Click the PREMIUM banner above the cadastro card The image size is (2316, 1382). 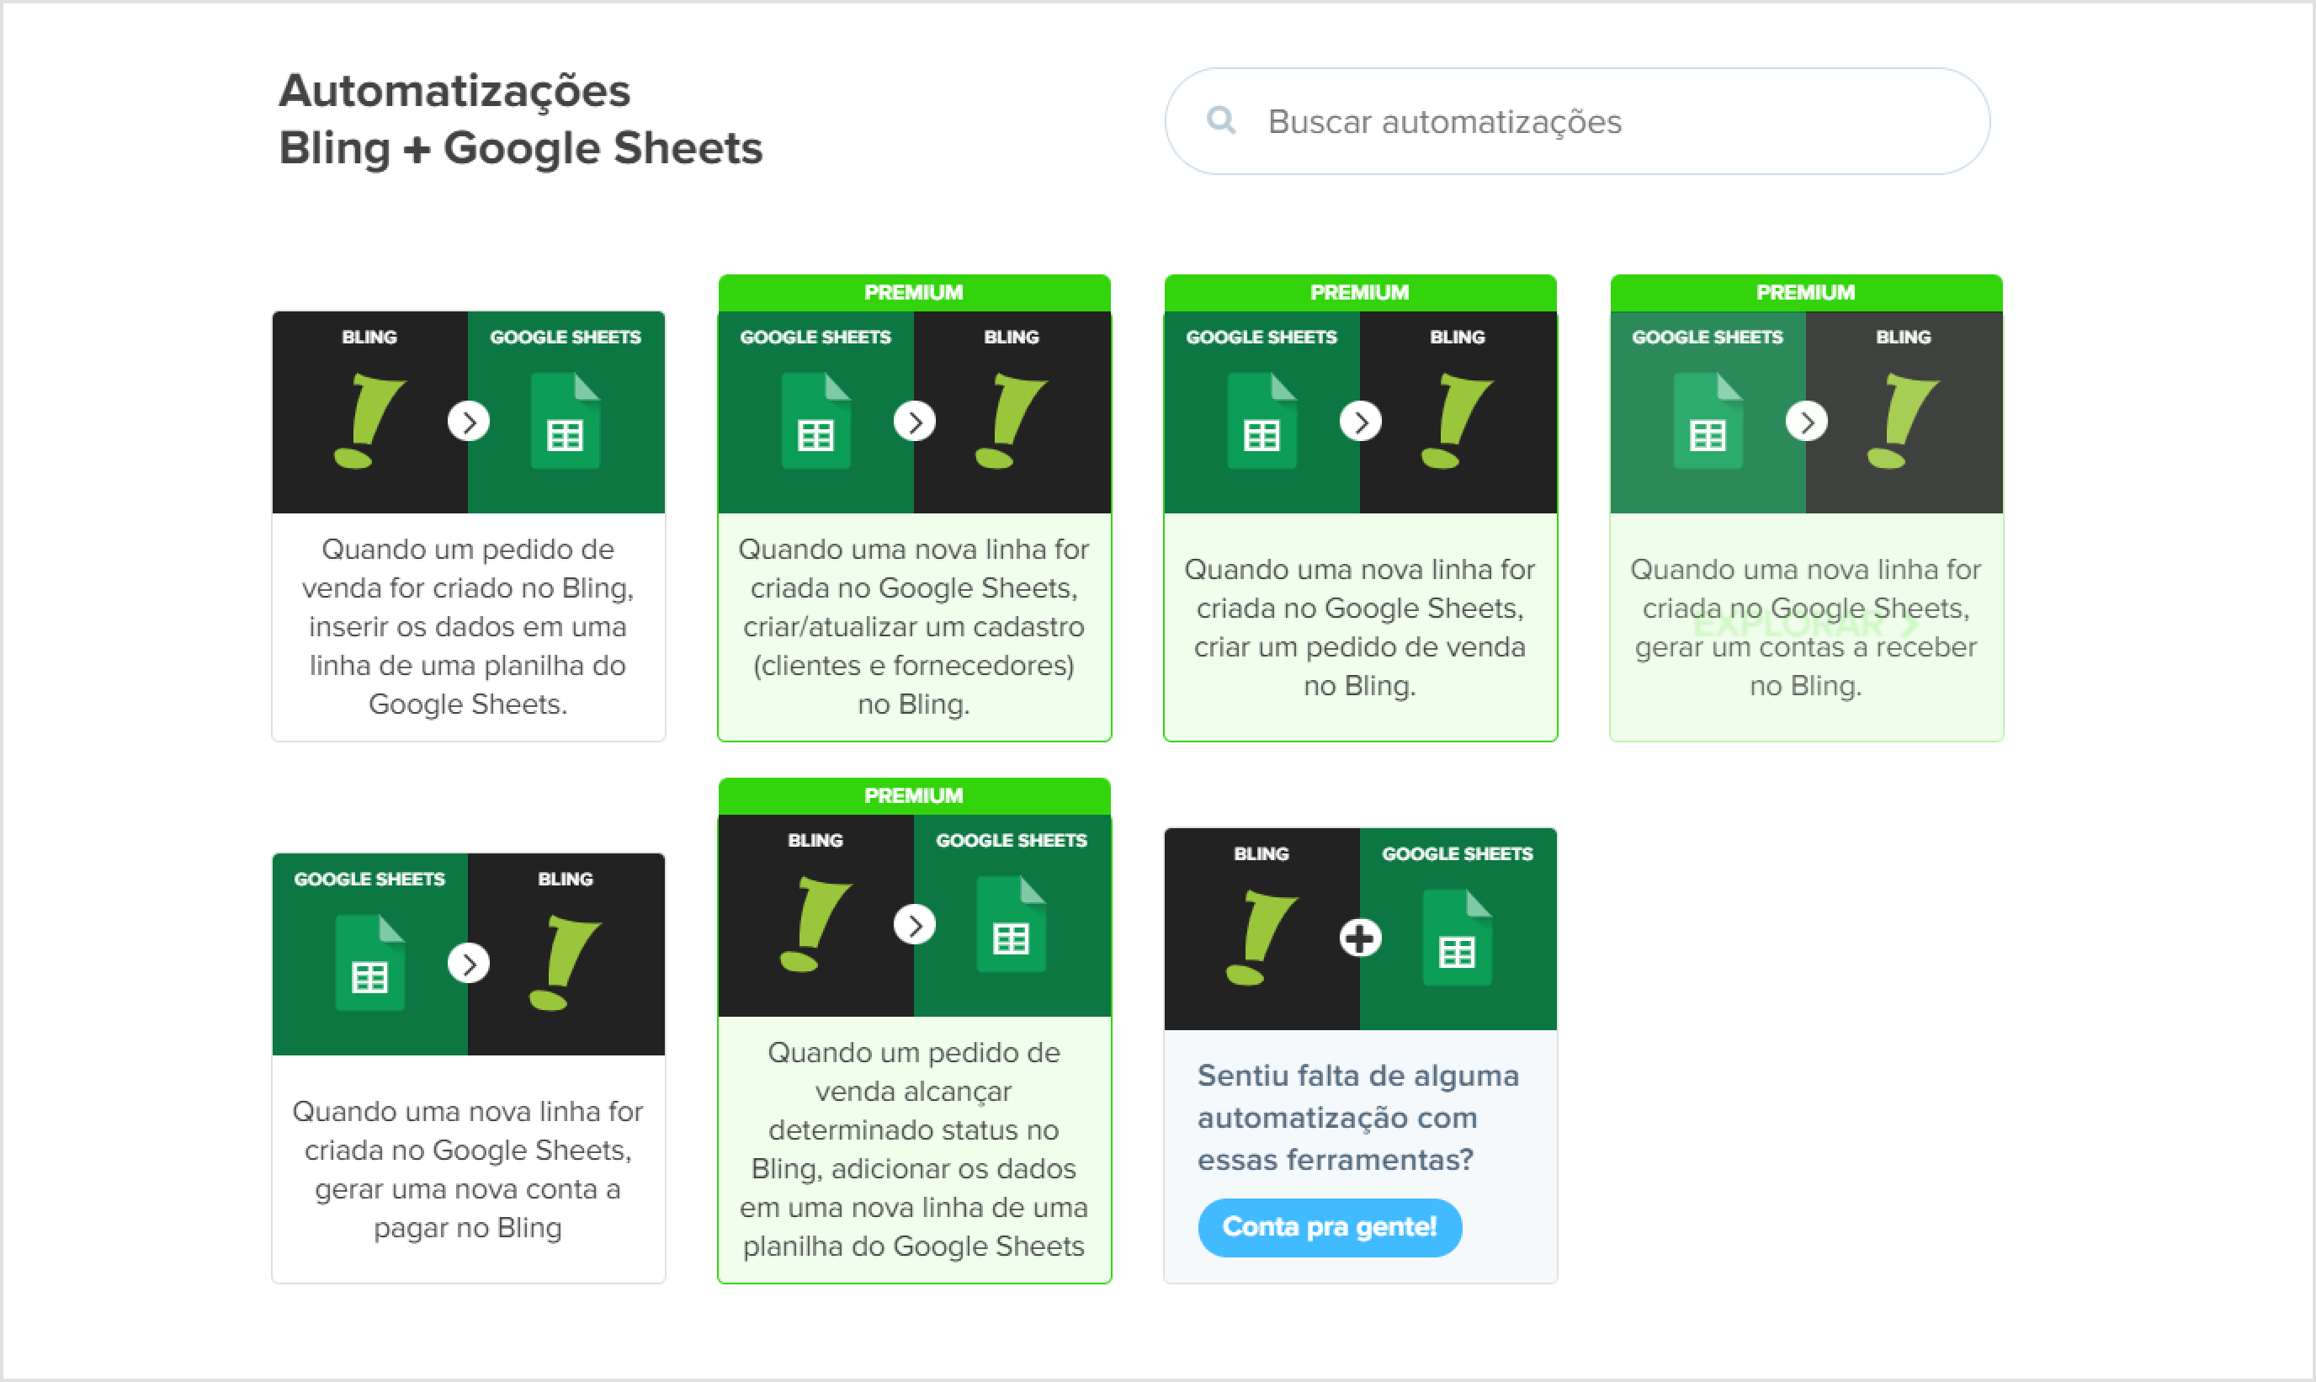click(914, 292)
